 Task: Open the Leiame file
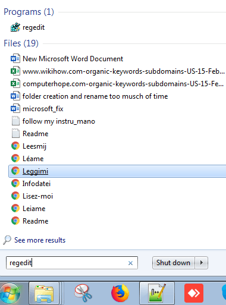tap(34, 209)
